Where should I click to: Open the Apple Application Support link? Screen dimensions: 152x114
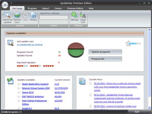click(x=35, y=84)
